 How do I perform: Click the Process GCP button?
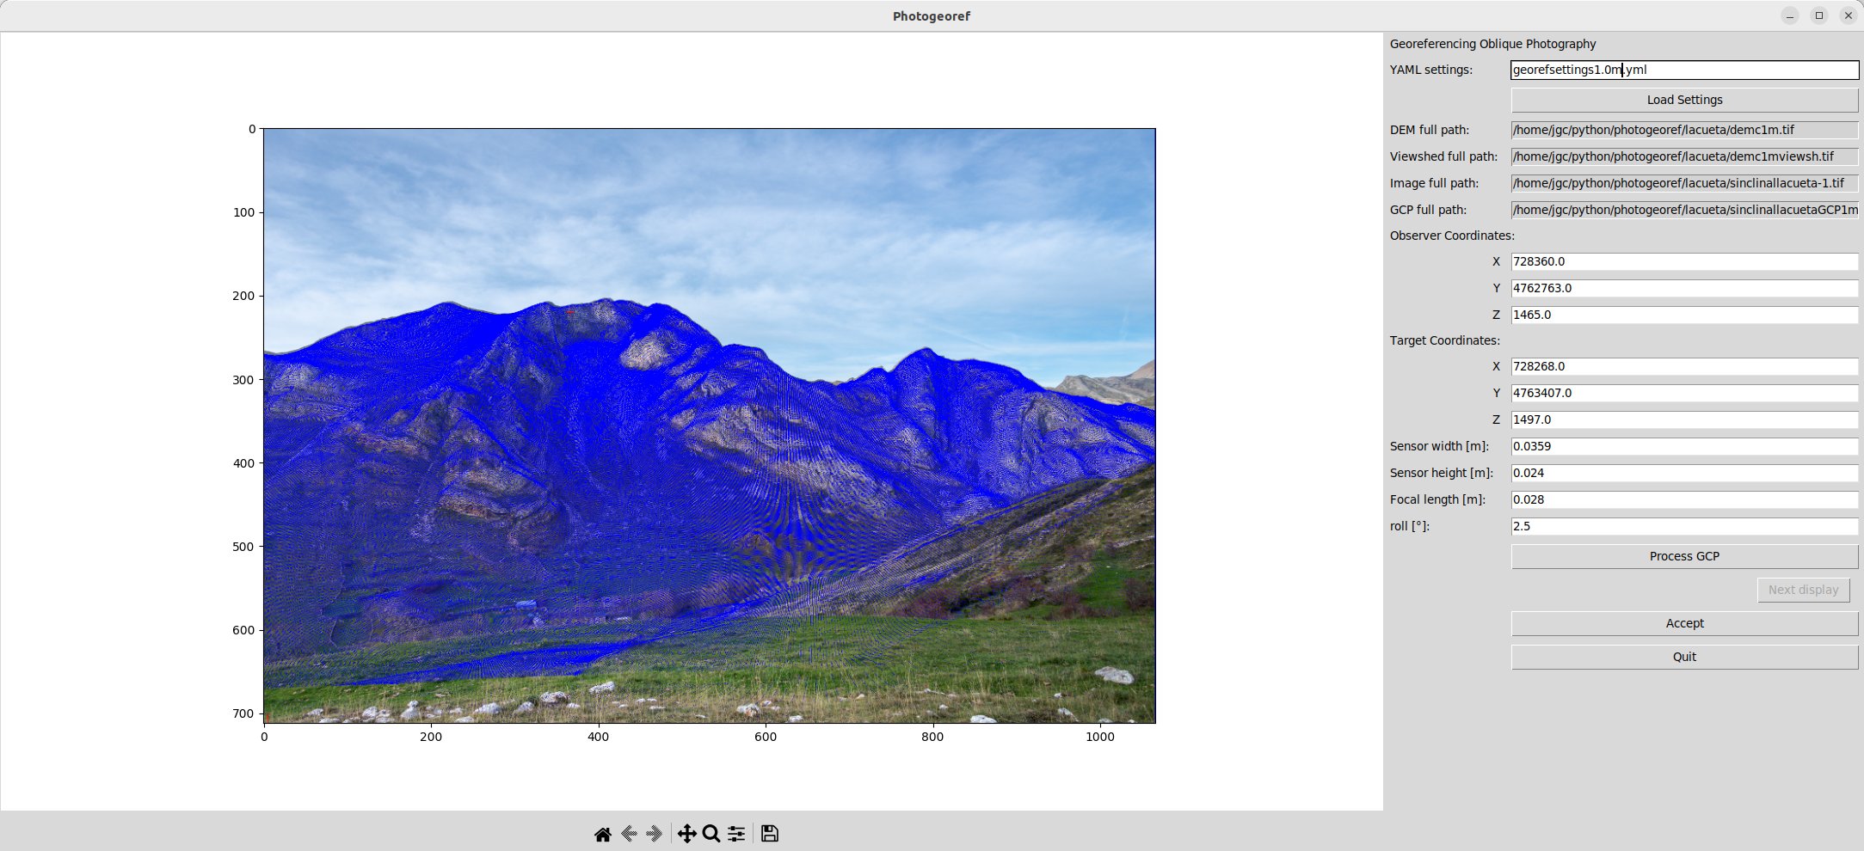[x=1684, y=556]
